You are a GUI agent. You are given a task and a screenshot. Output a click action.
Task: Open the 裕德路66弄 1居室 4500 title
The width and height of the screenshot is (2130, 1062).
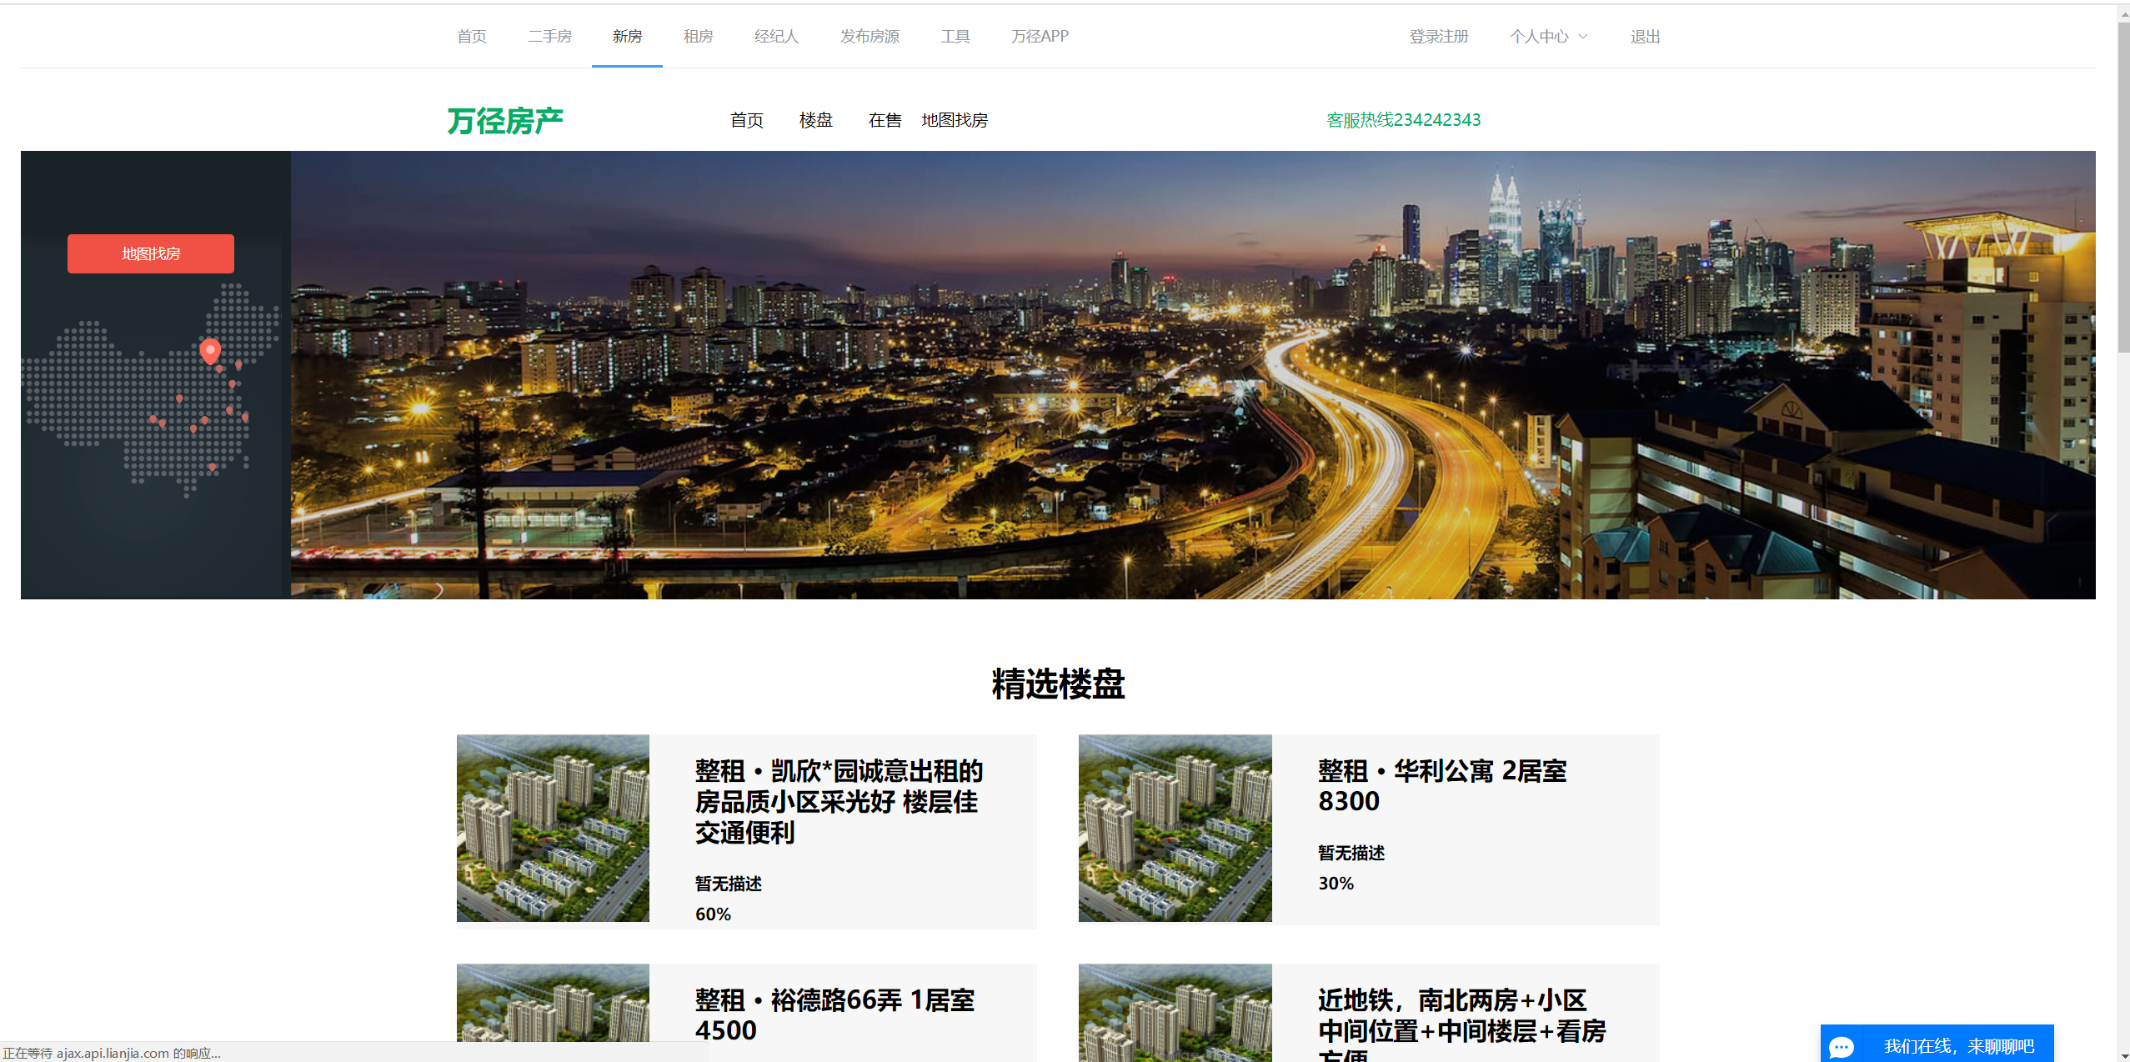coord(834,1014)
